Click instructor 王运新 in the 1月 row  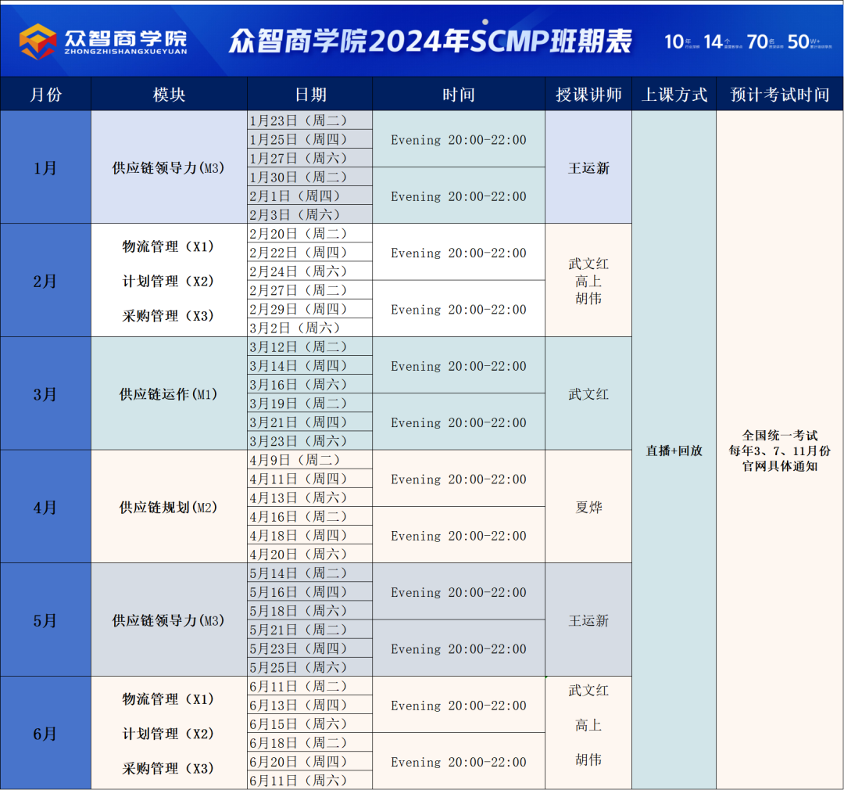click(x=588, y=167)
